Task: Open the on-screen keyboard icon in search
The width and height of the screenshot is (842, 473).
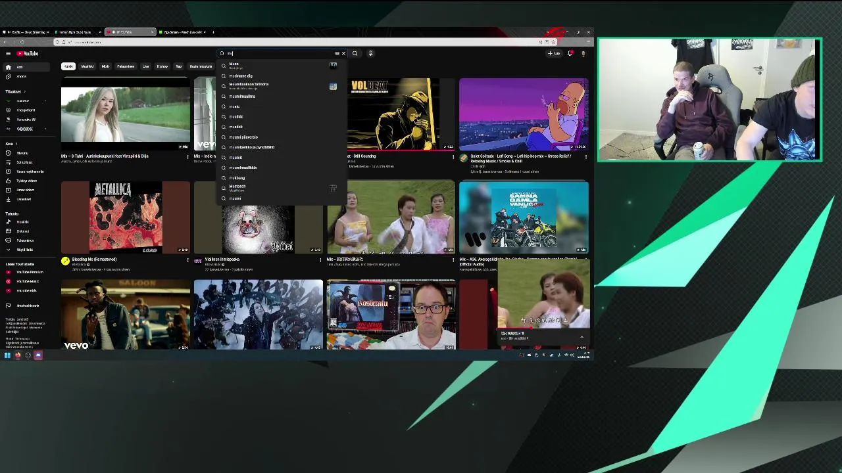Action: 337,53
